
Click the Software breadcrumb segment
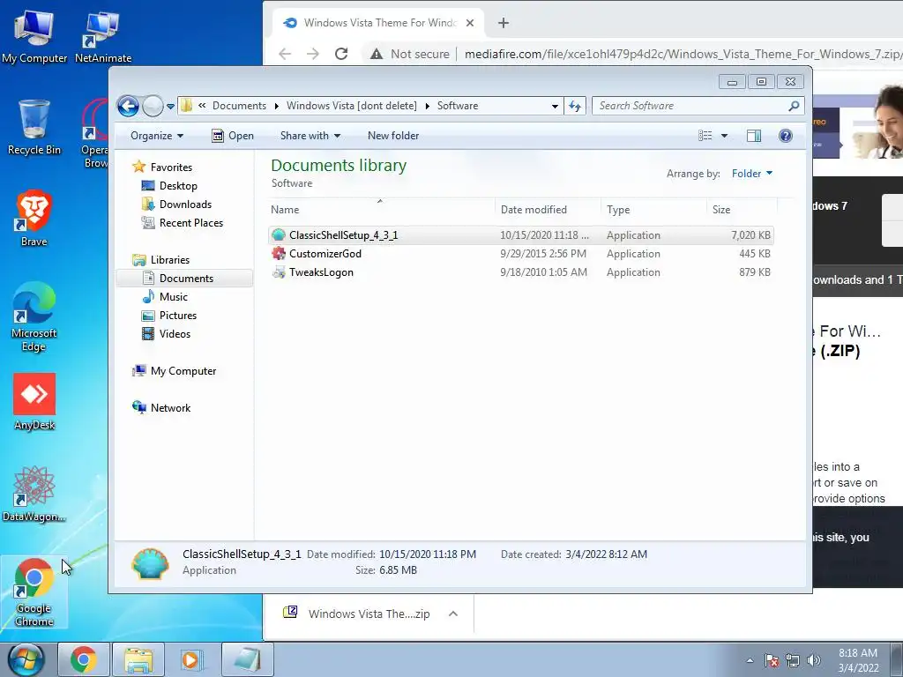click(458, 106)
